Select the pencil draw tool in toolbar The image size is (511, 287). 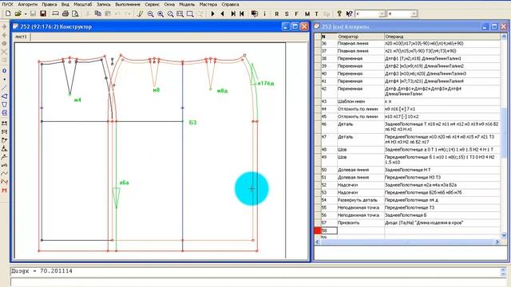point(141,14)
